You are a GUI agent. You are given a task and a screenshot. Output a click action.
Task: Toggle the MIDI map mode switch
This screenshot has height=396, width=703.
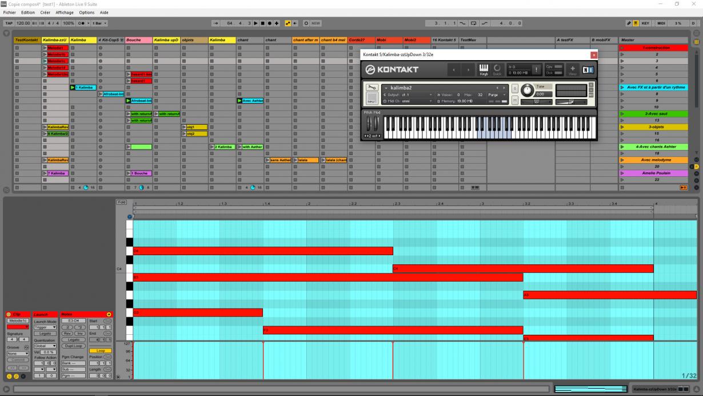[x=661, y=23]
